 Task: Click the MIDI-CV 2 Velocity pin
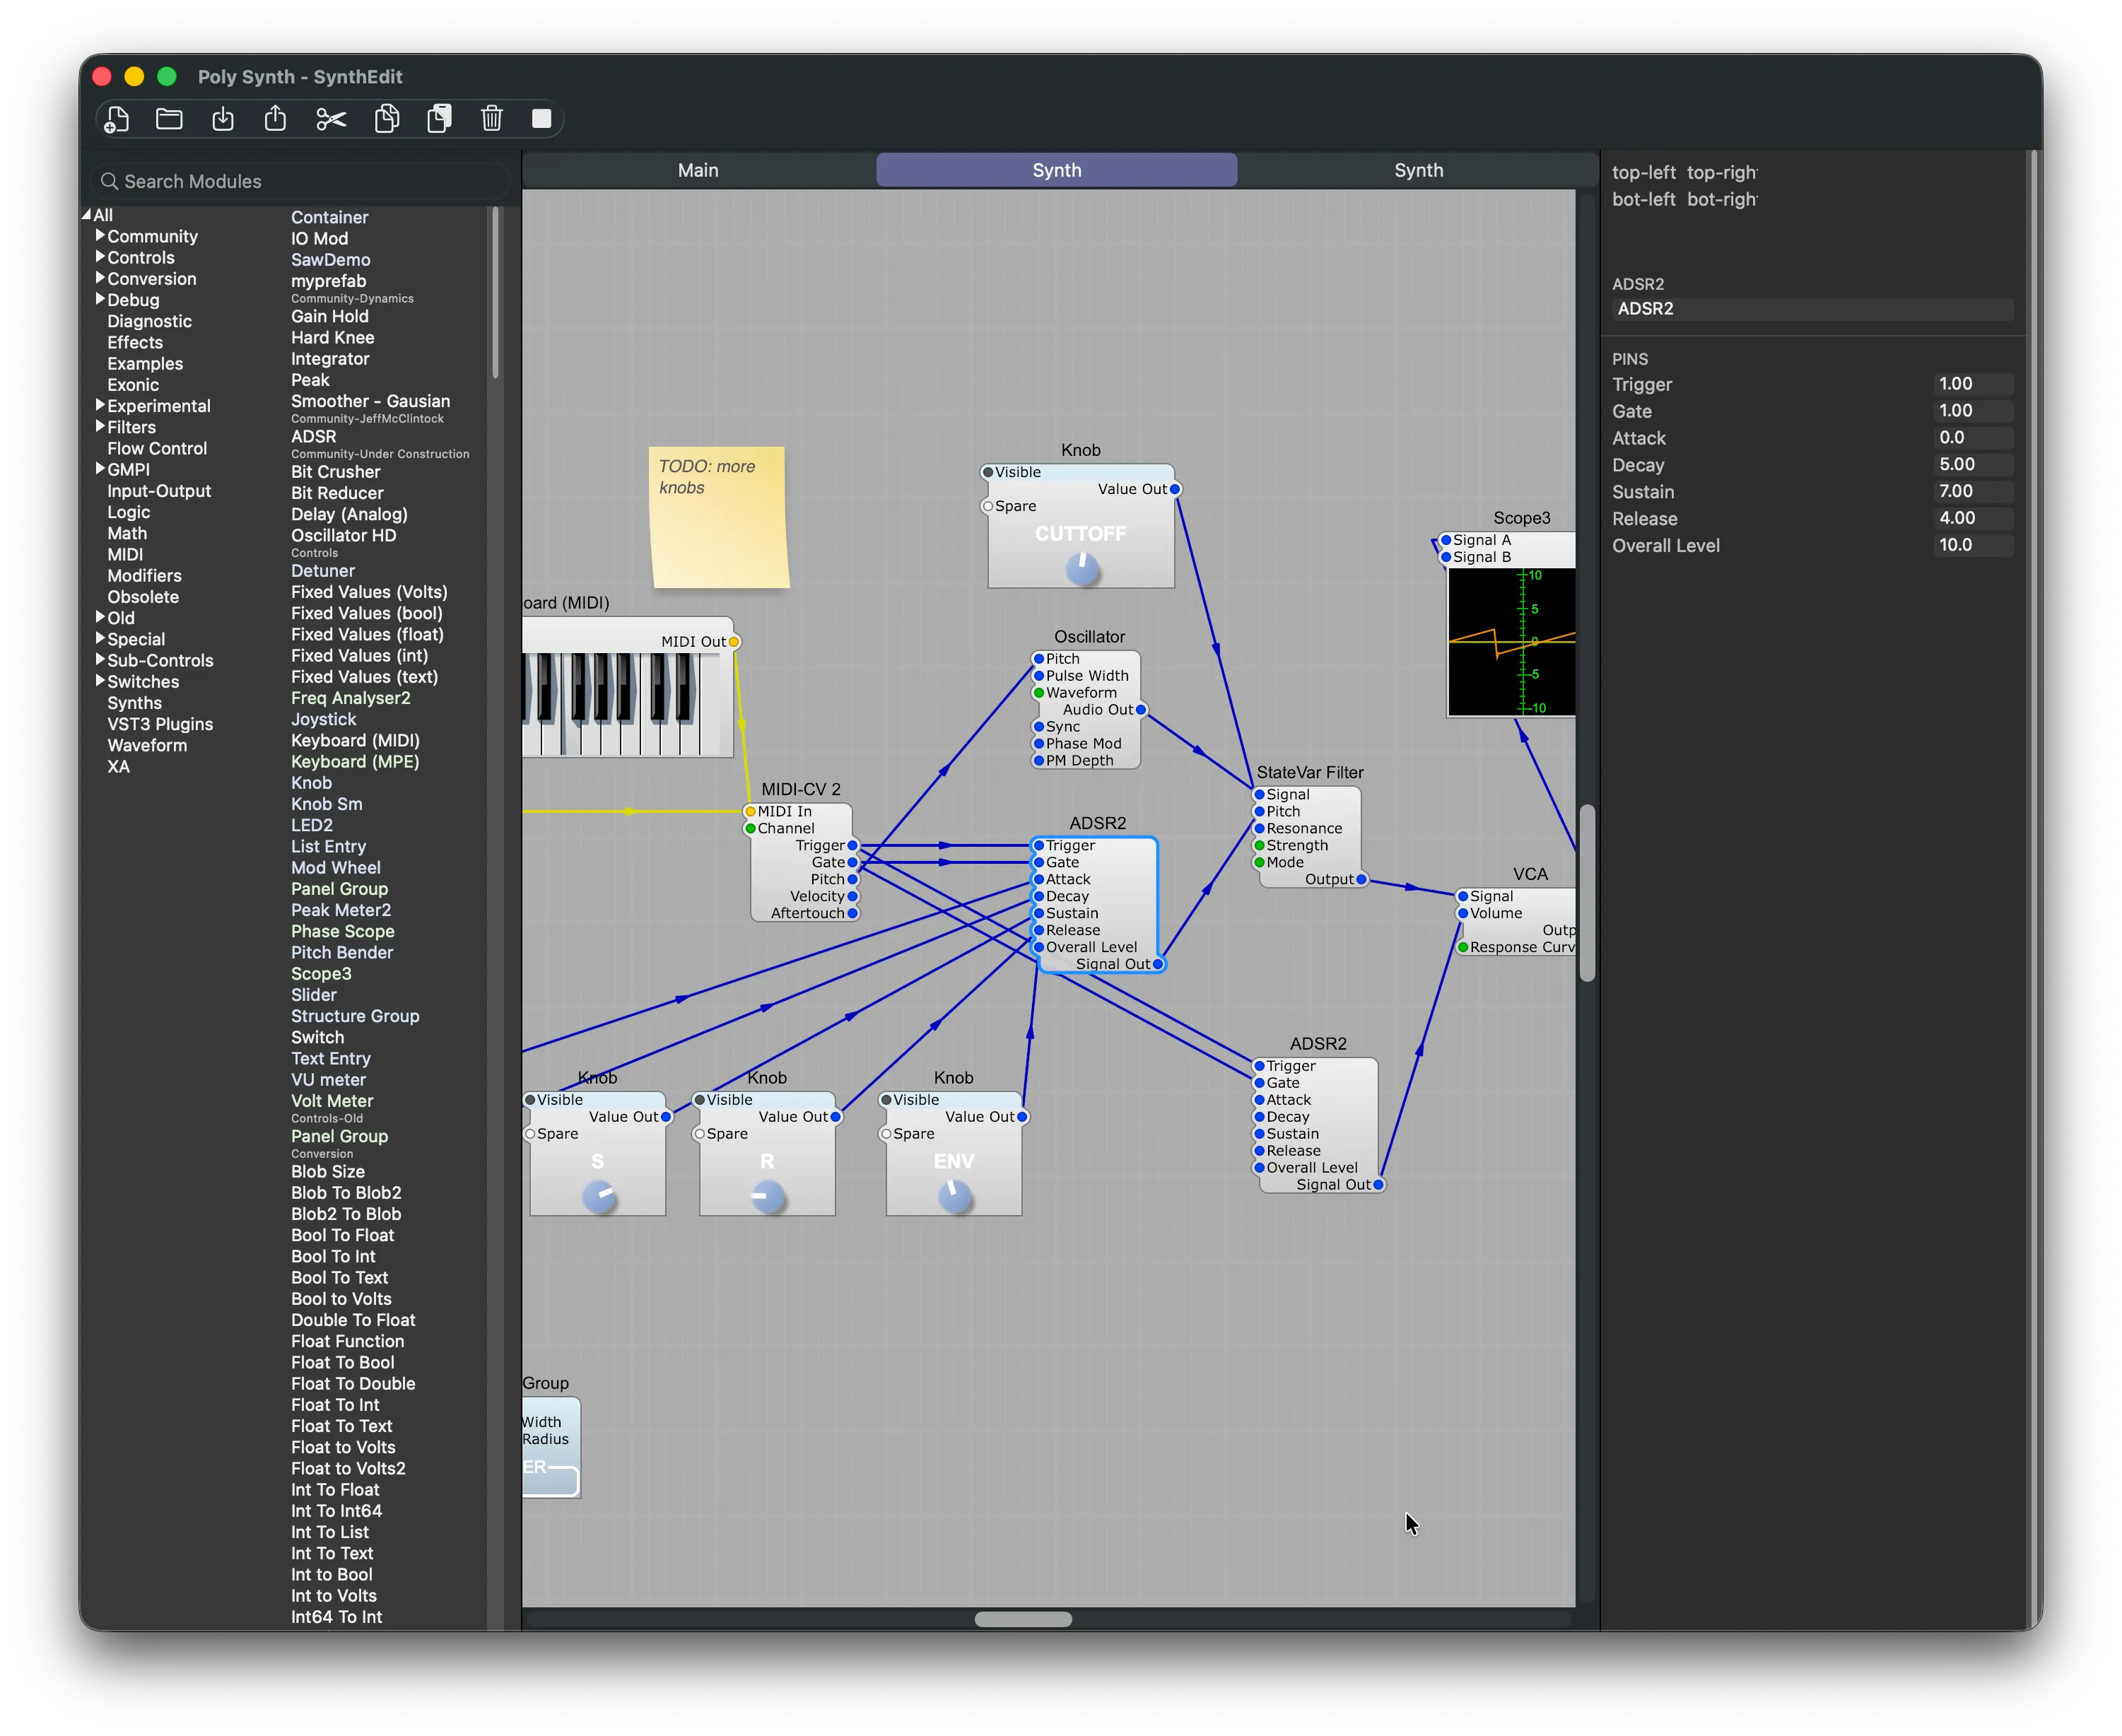tap(853, 896)
